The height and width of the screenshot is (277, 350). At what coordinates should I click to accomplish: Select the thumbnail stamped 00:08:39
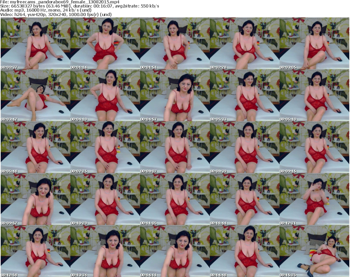[245, 148]
